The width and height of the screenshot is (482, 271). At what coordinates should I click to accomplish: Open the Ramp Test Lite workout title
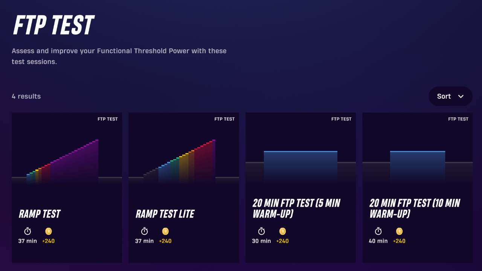coord(165,214)
